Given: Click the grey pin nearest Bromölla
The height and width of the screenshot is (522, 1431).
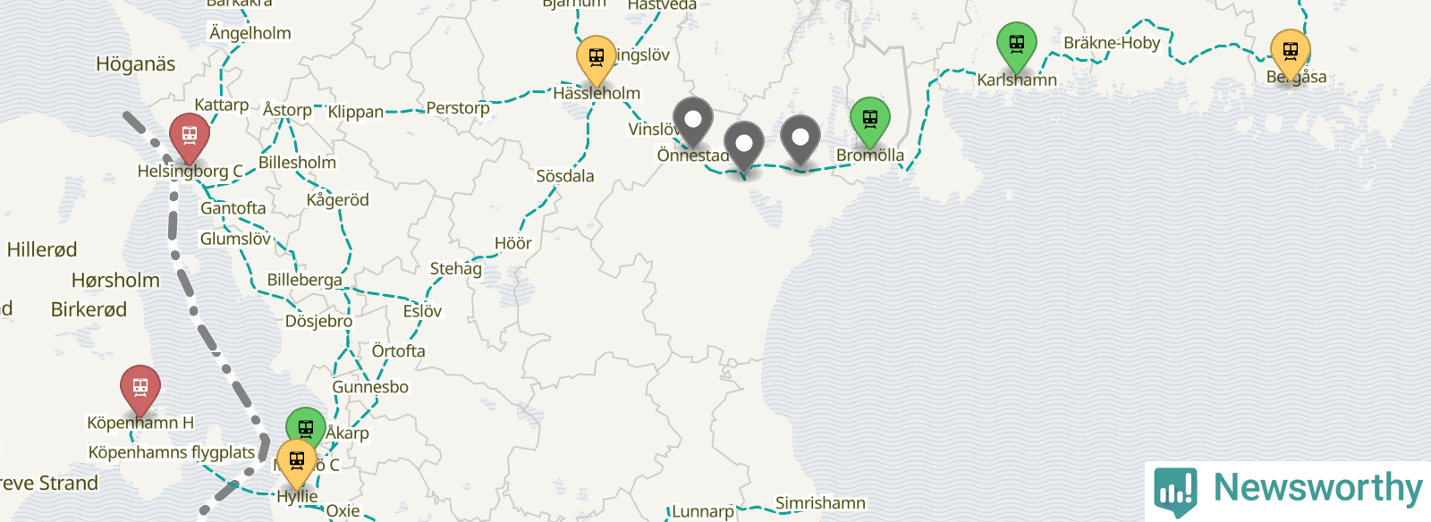Looking at the screenshot, I should (x=800, y=140).
